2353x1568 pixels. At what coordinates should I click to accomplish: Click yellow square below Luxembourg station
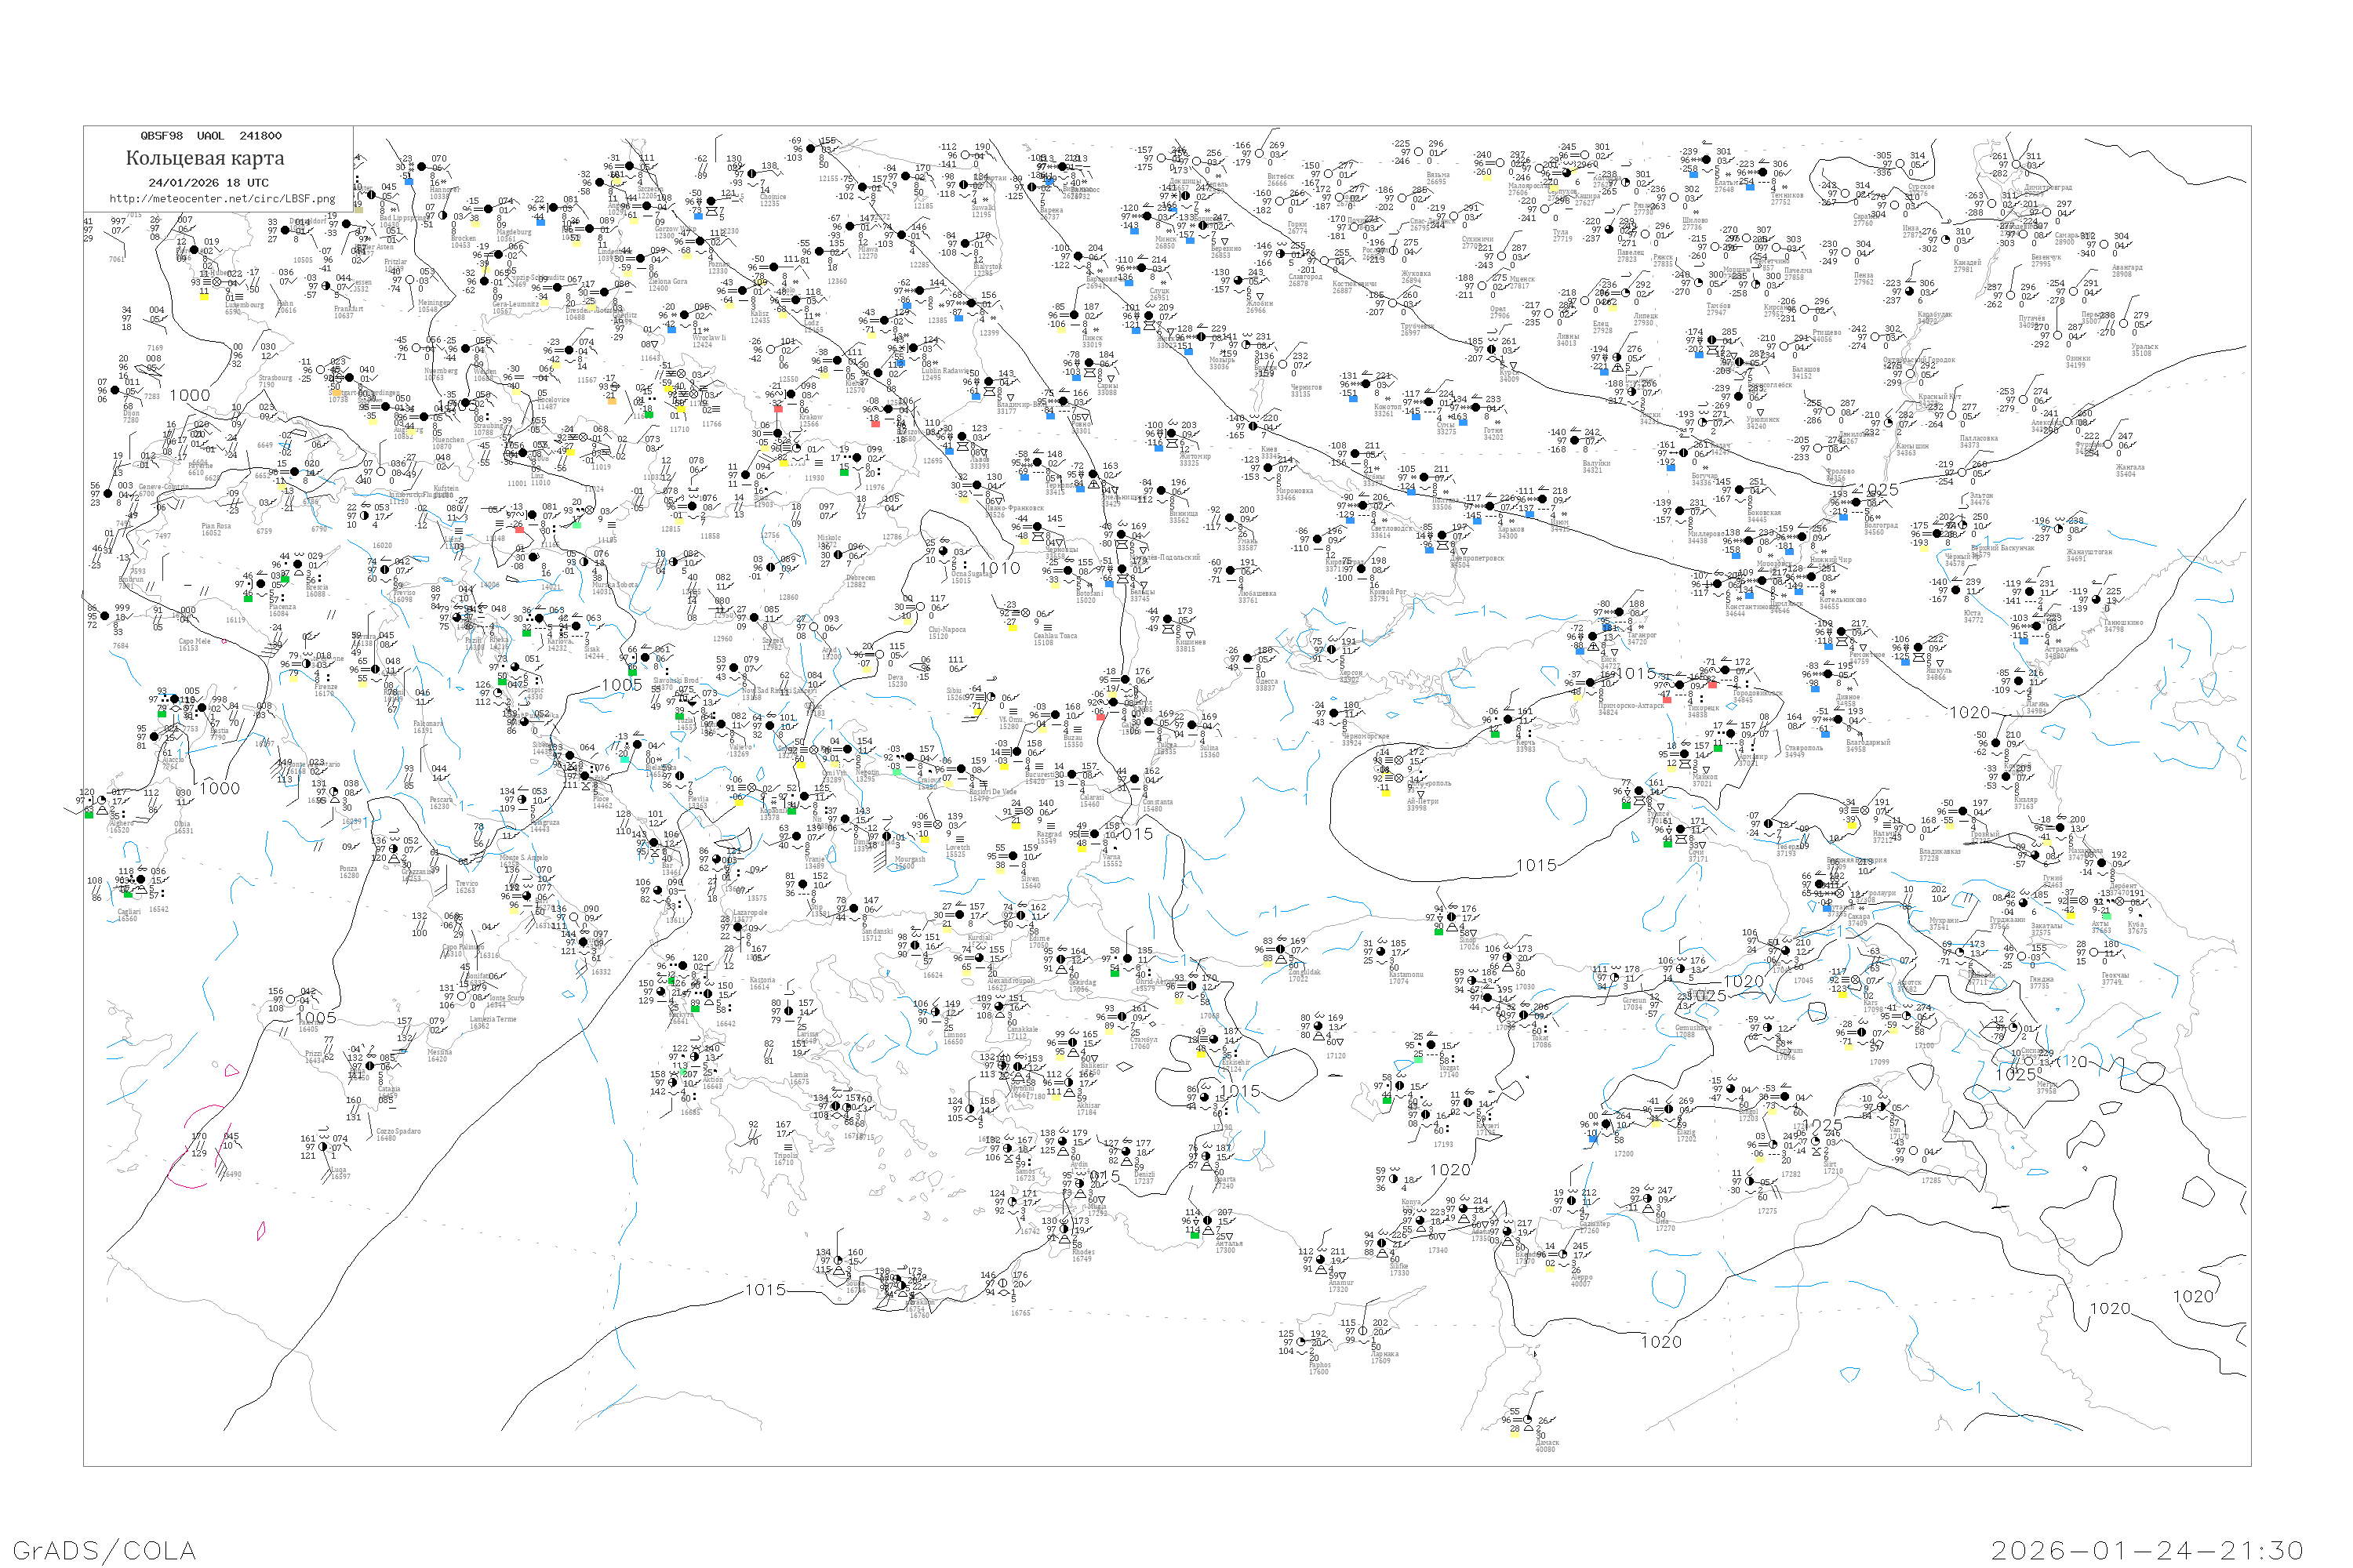[x=205, y=297]
